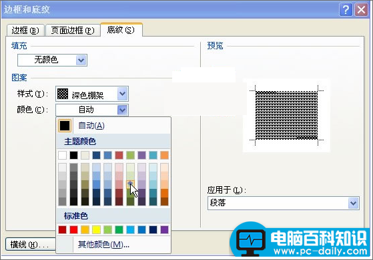Choose the lightest green tint in theme palette
373x260 pixels.
click(130, 168)
